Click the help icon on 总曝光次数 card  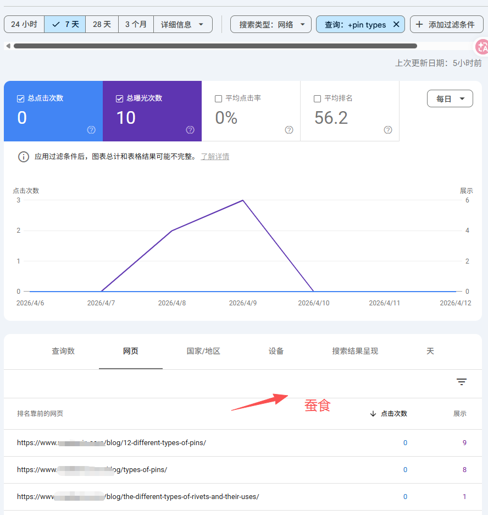[x=190, y=130]
